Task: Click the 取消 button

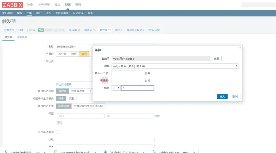Action: click(235, 96)
